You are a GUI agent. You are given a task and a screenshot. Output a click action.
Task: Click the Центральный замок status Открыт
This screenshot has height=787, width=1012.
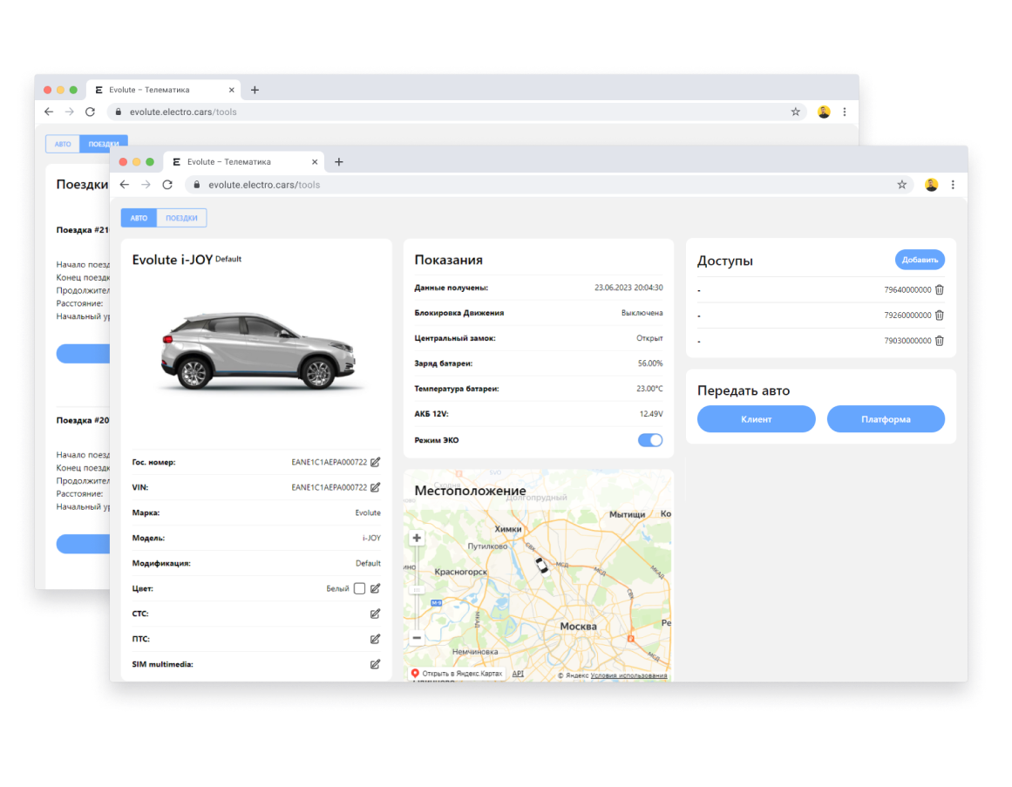649,338
